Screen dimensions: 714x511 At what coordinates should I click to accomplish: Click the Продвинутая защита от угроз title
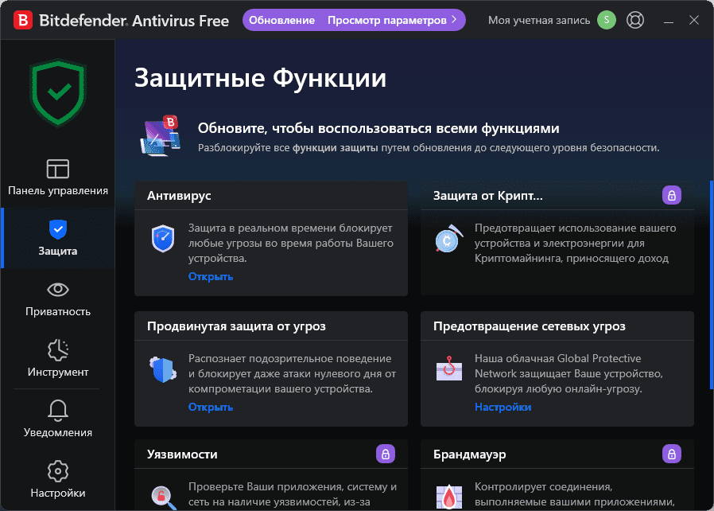236,326
